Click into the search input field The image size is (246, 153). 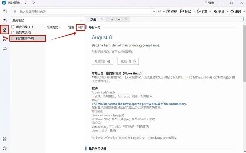[85, 12]
